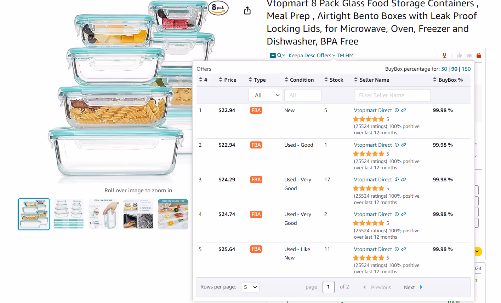Click info icon beside first Vtopmart Direct seller
Image resolution: width=501 pixels, height=303 pixels.
point(397,110)
